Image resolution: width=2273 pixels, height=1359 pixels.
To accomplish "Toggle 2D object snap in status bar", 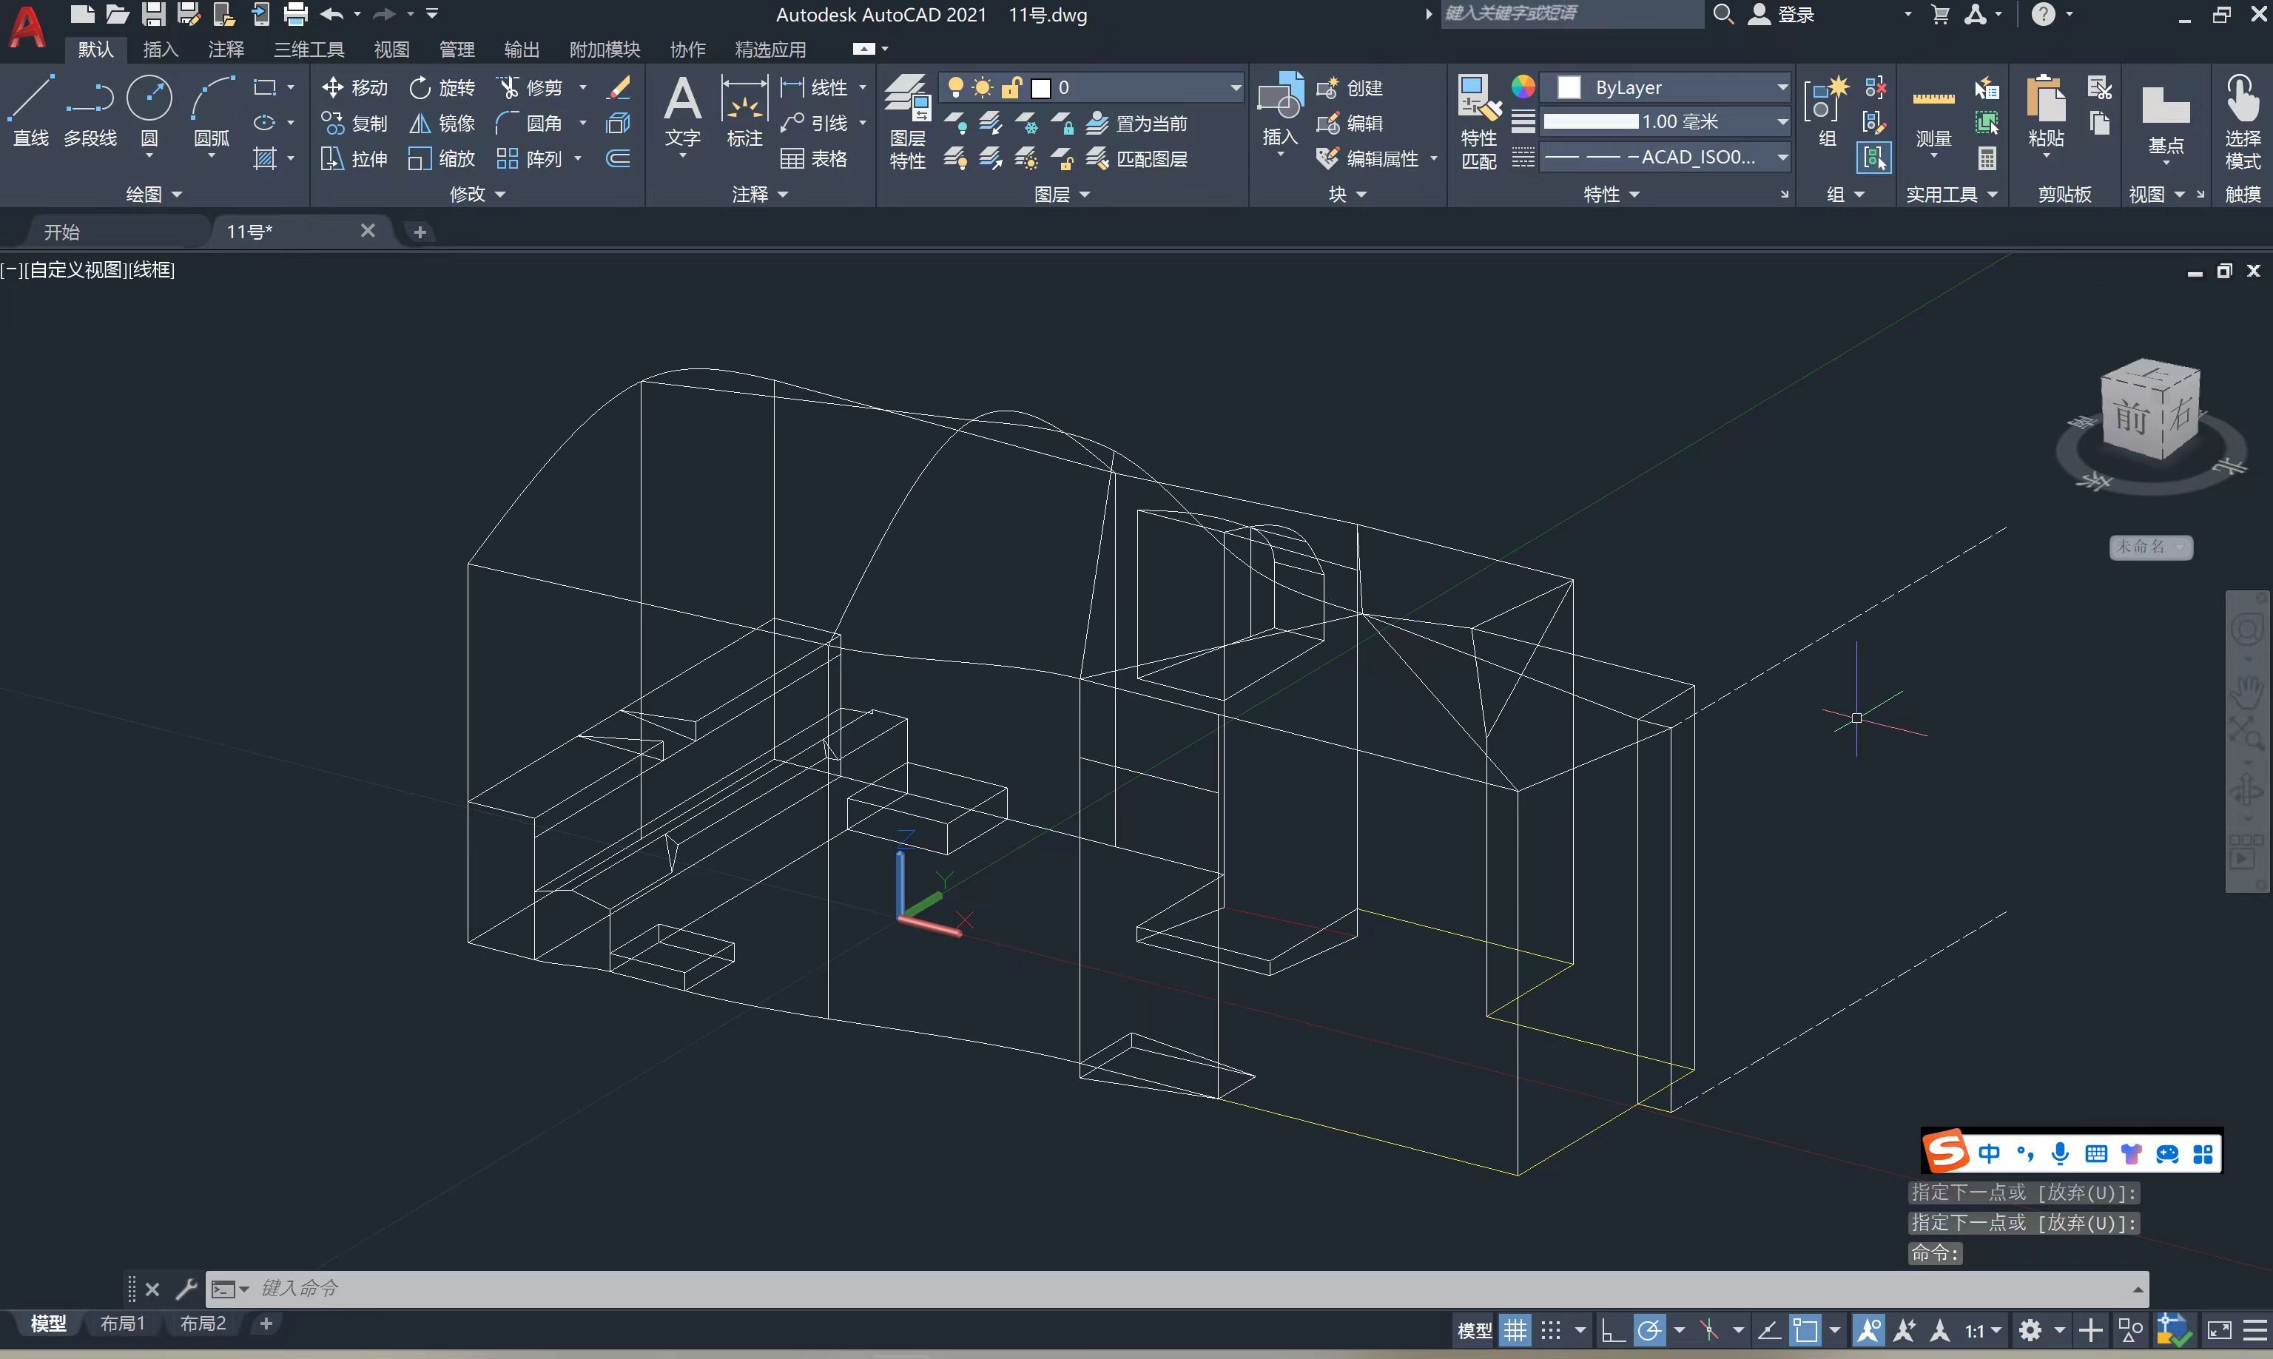I will tap(1806, 1329).
